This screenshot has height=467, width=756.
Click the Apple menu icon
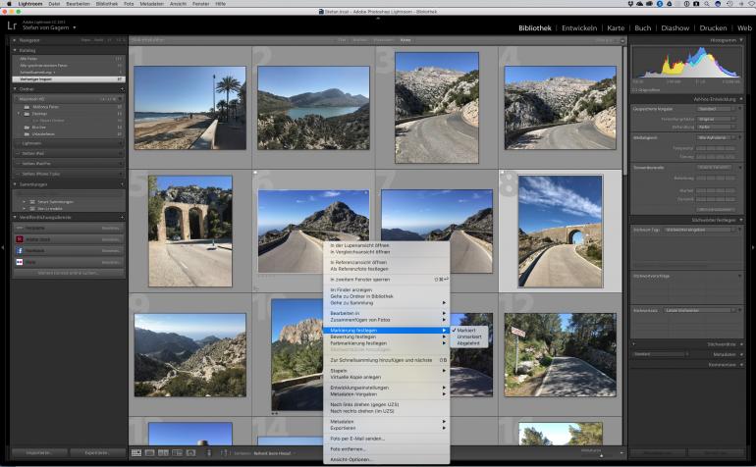[9, 3]
